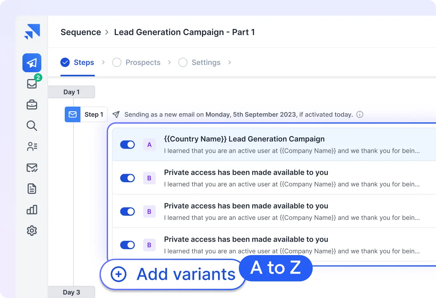Turn off toggle in second variant row
This screenshot has width=436, height=298.
point(128,178)
